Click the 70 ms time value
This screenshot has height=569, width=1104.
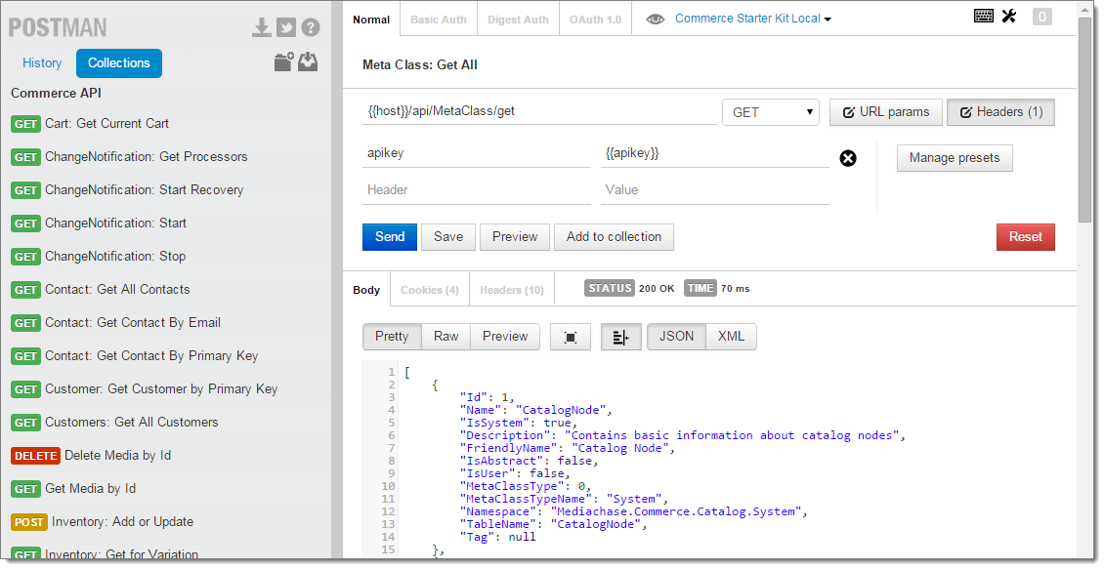(735, 289)
